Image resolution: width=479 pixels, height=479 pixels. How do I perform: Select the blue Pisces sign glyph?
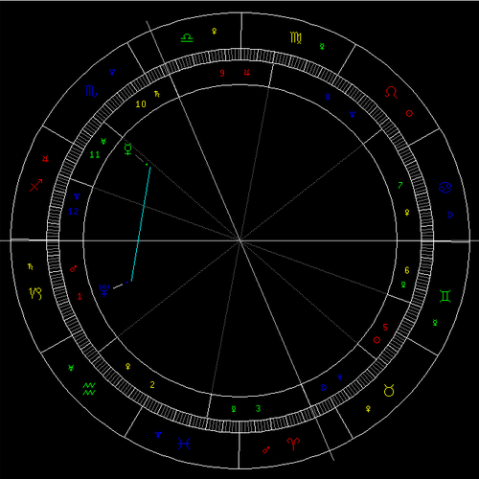pyautogui.click(x=184, y=444)
